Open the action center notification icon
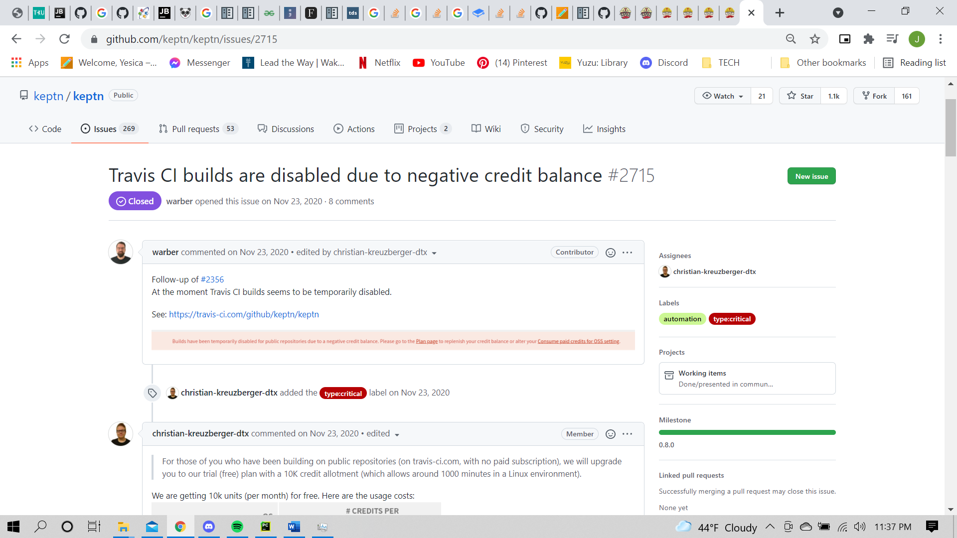The image size is (957, 538). pos(932,527)
